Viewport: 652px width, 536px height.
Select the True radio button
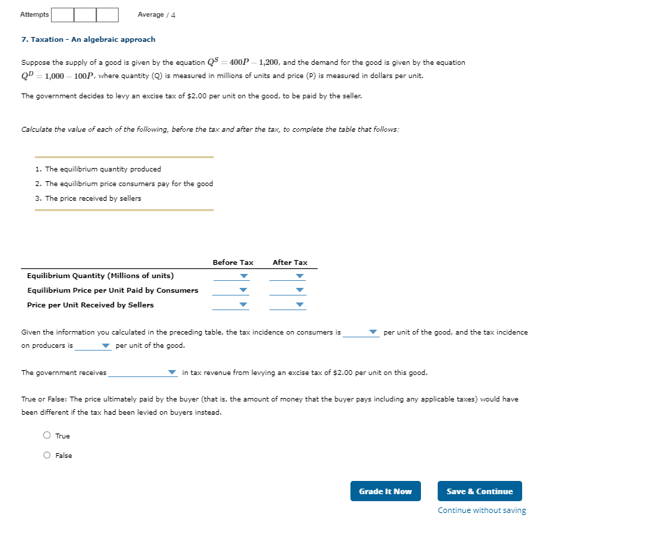coord(46,436)
